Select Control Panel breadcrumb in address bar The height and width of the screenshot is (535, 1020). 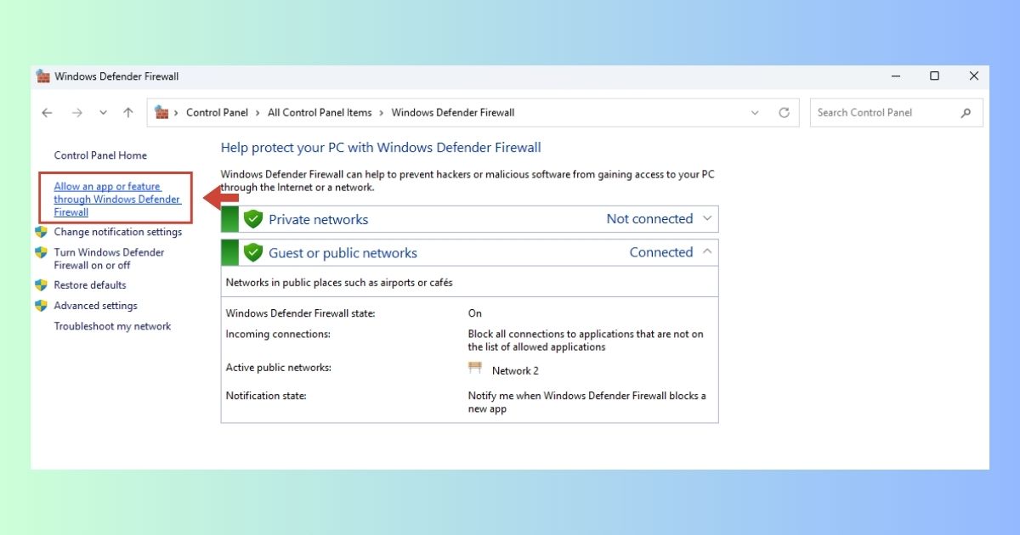click(x=218, y=113)
